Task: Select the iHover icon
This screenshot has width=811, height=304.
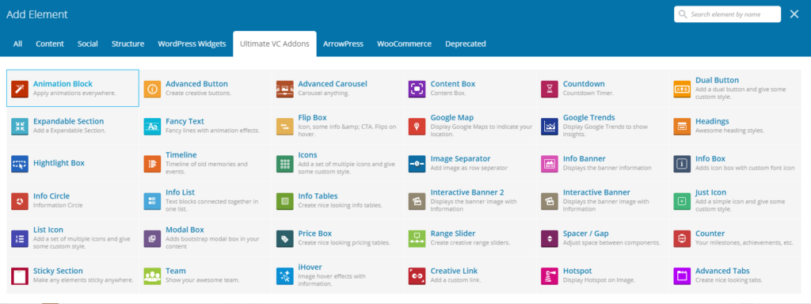Action: click(x=284, y=275)
